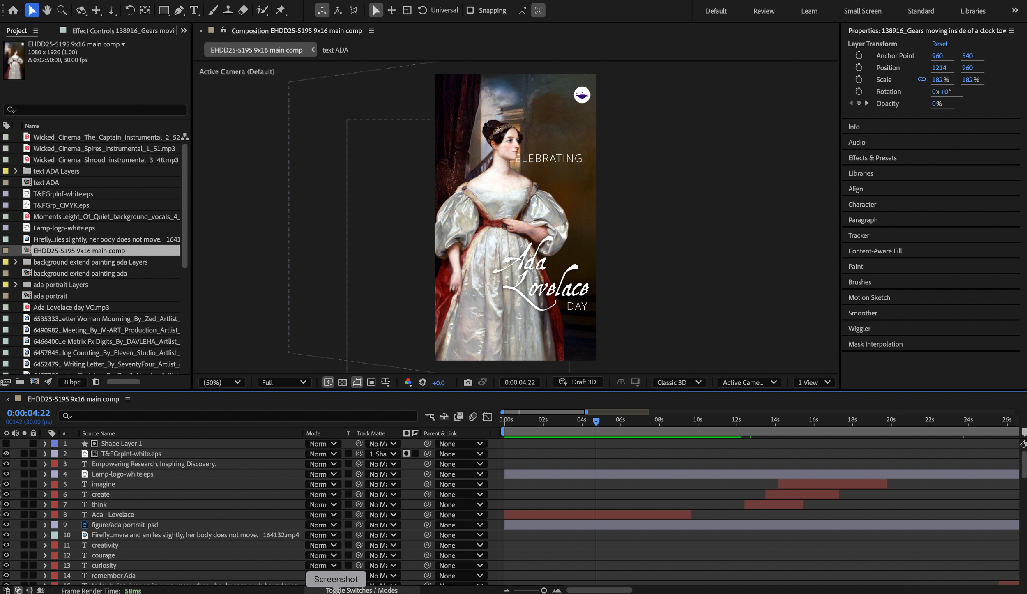
Task: Select the Zoom tool
Action: (x=62, y=10)
